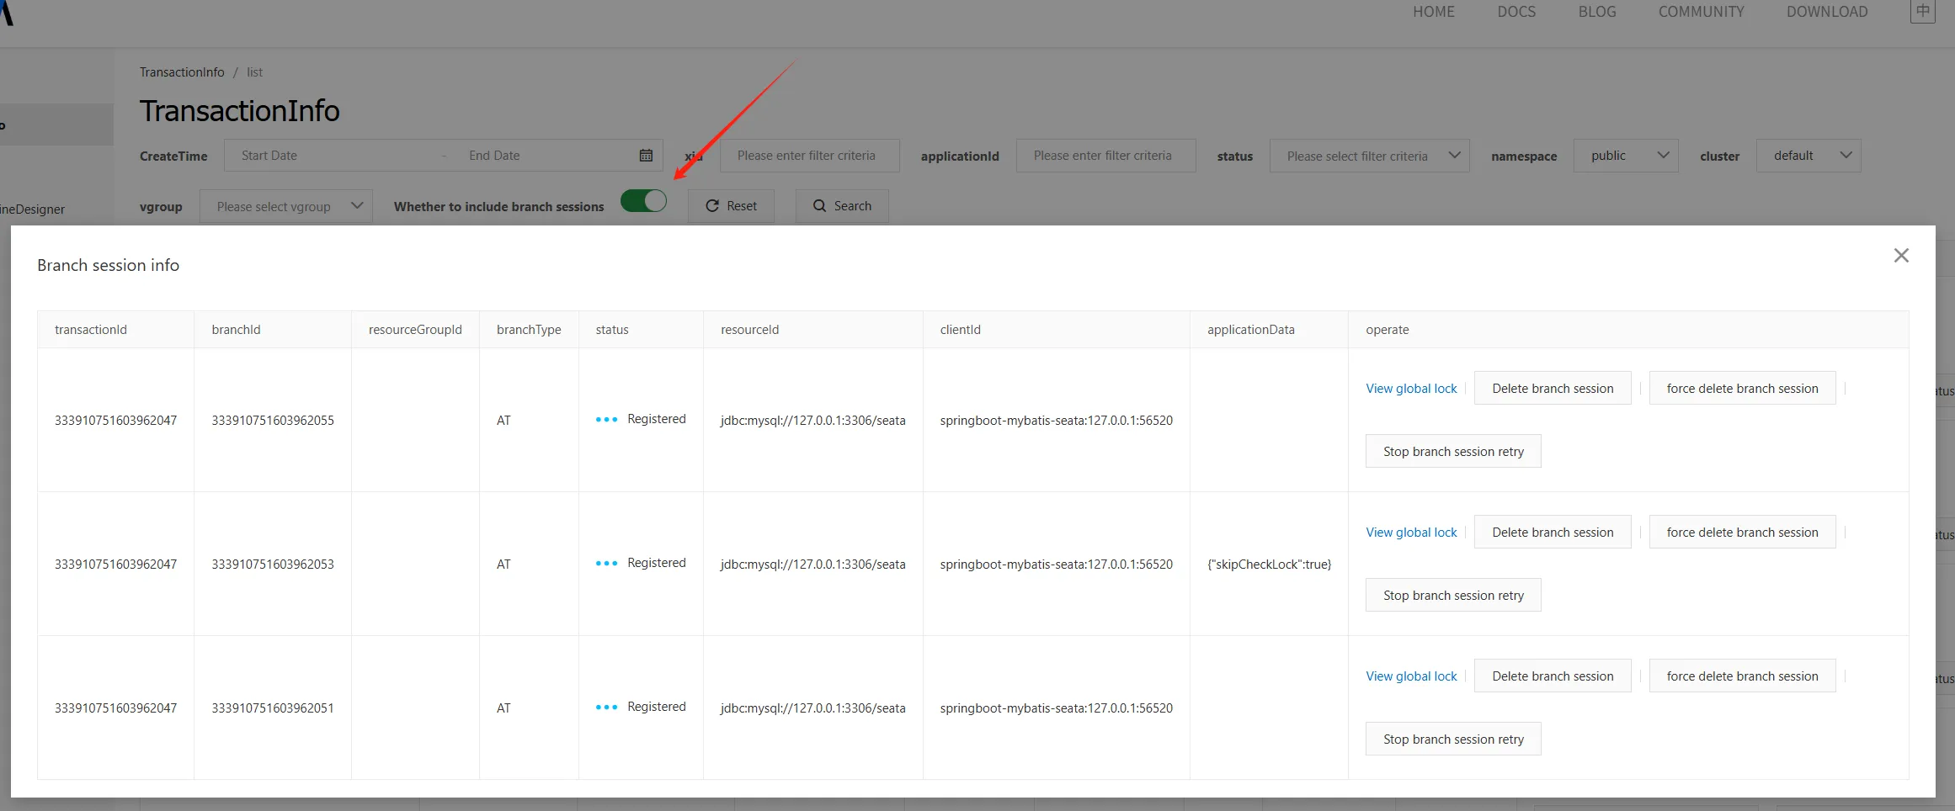This screenshot has height=811, width=1955.
Task: Expand the vgroup select dropdown
Action: 285,206
